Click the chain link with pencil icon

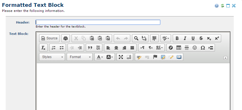pos(139,57)
